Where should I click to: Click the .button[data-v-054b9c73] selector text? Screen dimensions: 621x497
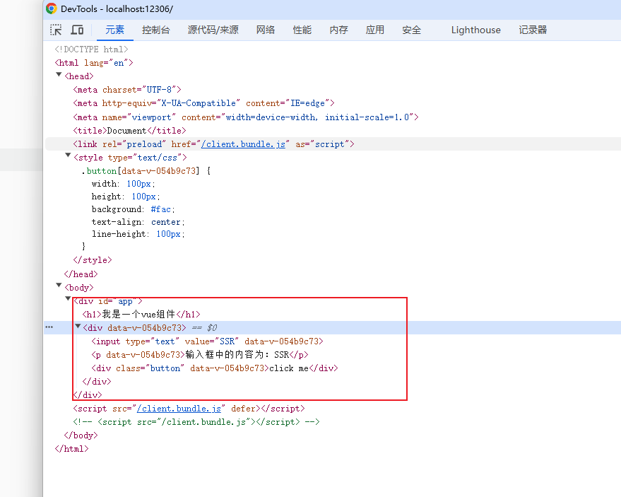(141, 171)
